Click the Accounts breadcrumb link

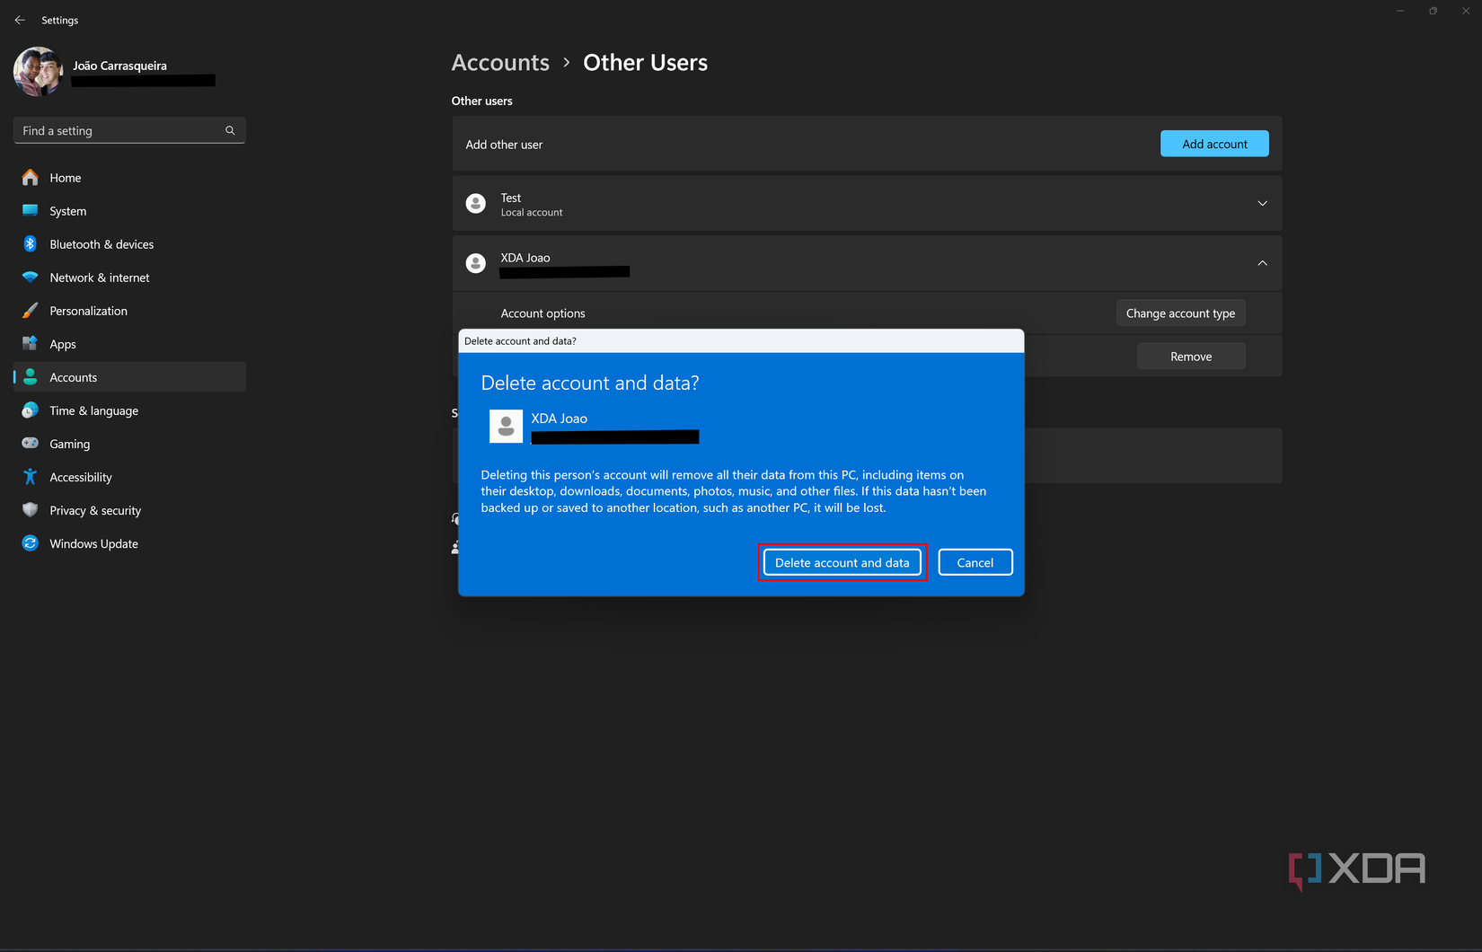click(500, 63)
